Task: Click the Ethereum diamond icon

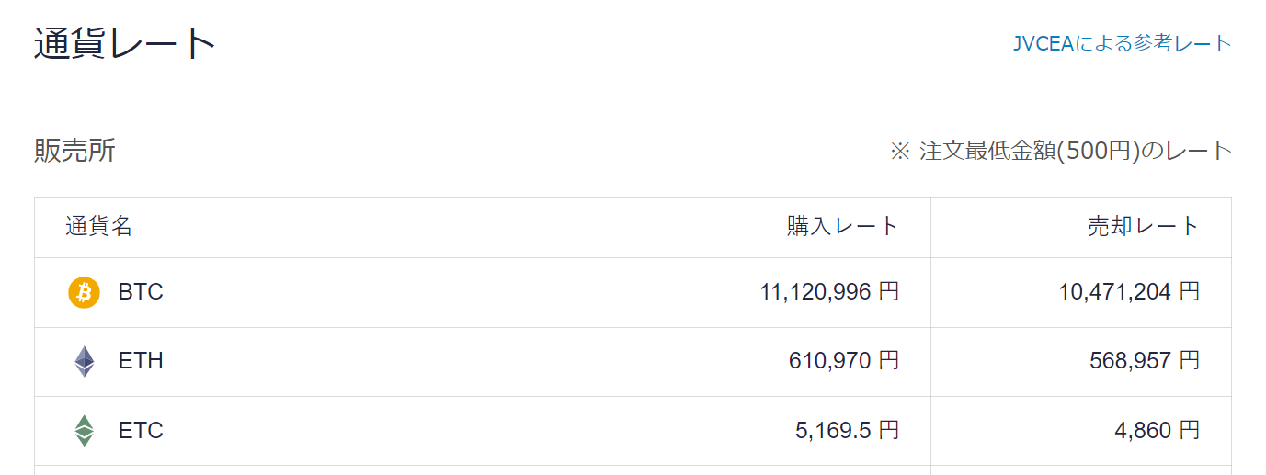Action: 84,361
